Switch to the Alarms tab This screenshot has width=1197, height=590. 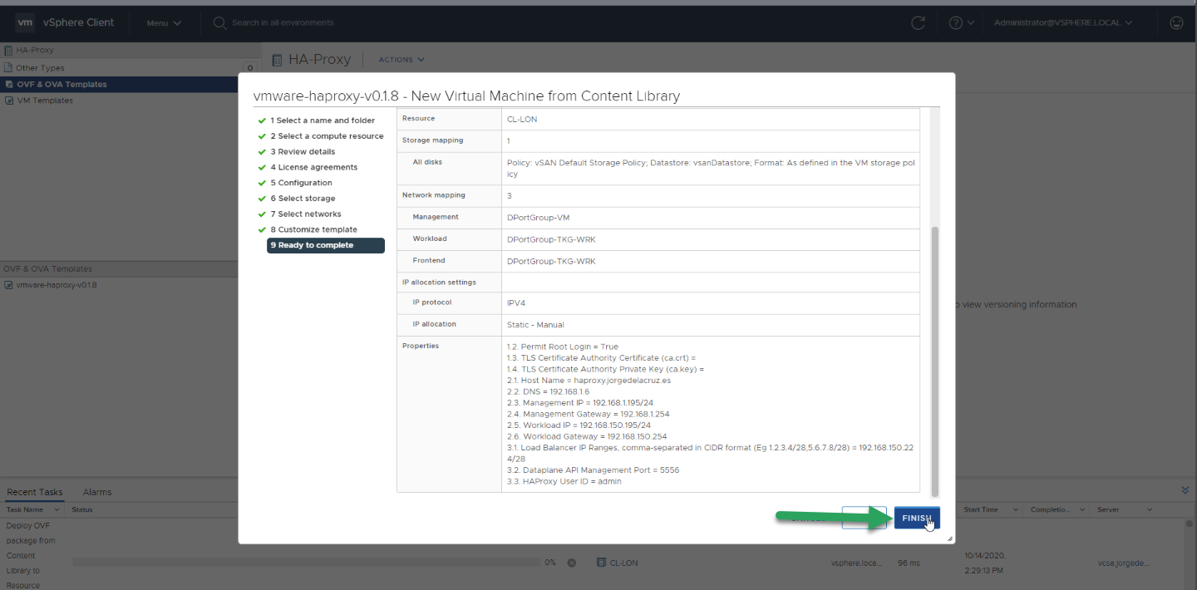(x=97, y=492)
